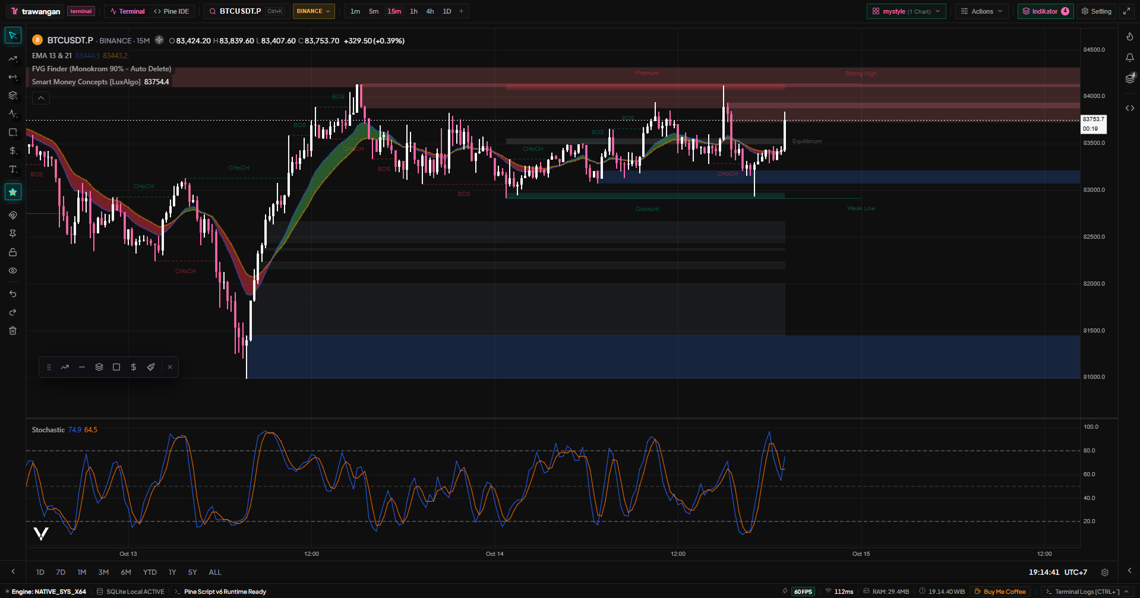Open chart settings gear near time axis
The width and height of the screenshot is (1140, 598).
click(1105, 572)
